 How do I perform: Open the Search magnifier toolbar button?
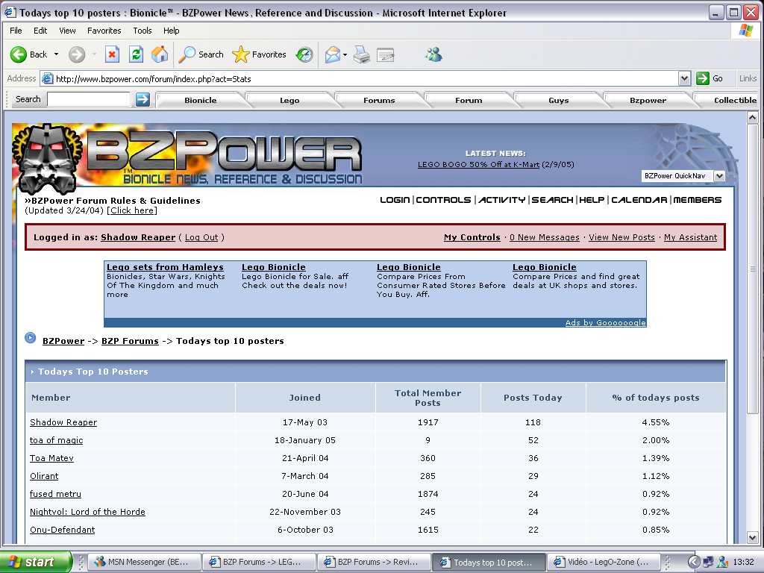click(201, 54)
